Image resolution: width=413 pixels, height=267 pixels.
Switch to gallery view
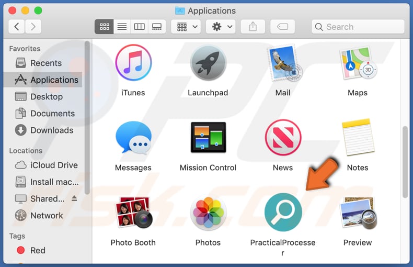click(x=157, y=27)
